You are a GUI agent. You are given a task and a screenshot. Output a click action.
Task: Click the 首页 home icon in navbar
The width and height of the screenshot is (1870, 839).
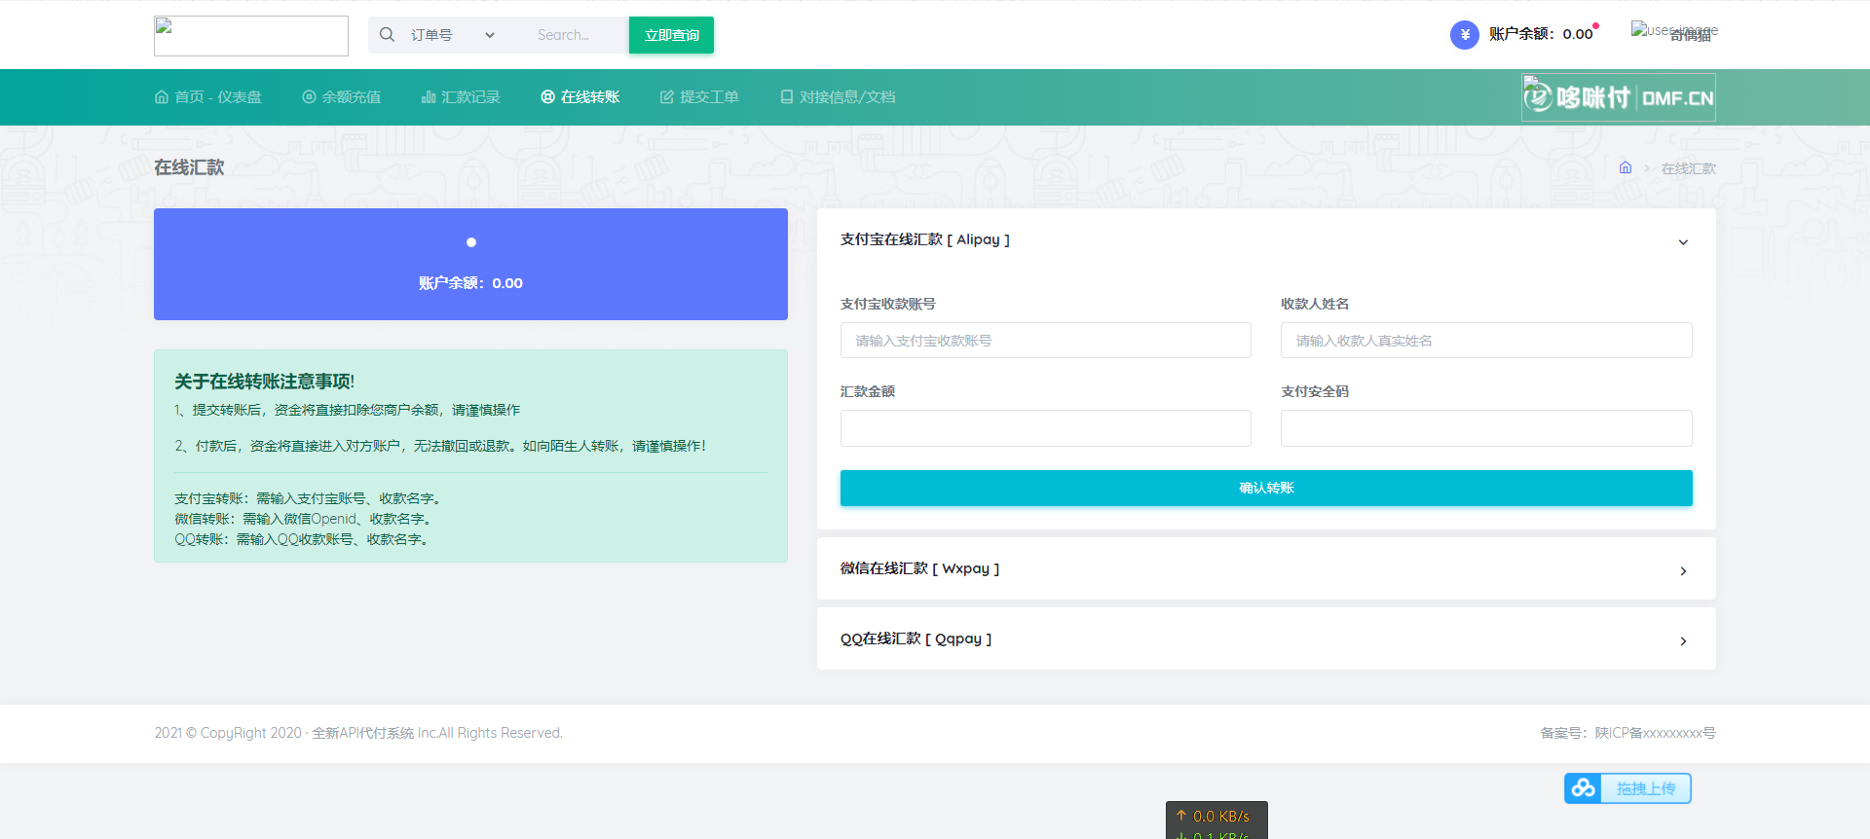pyautogui.click(x=162, y=96)
